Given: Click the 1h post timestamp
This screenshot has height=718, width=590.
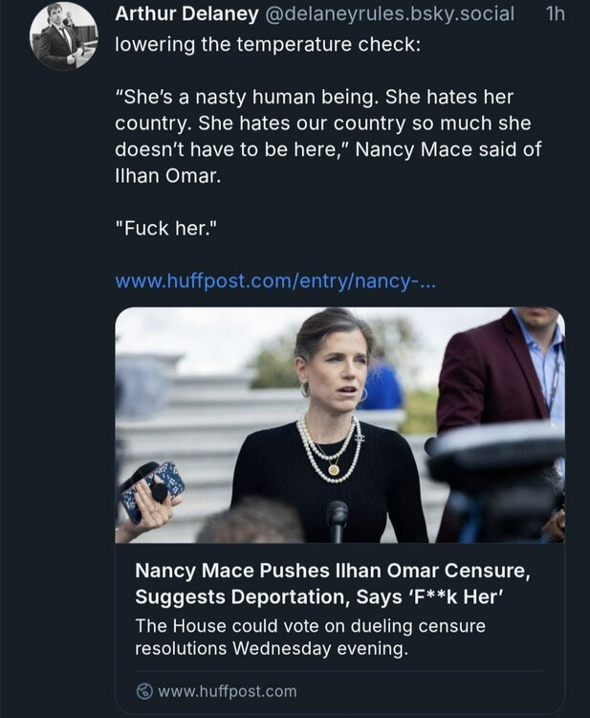Looking at the screenshot, I should pyautogui.click(x=554, y=14).
